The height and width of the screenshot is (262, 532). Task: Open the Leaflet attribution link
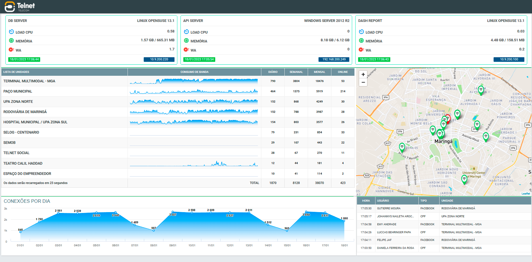[x=526, y=194]
